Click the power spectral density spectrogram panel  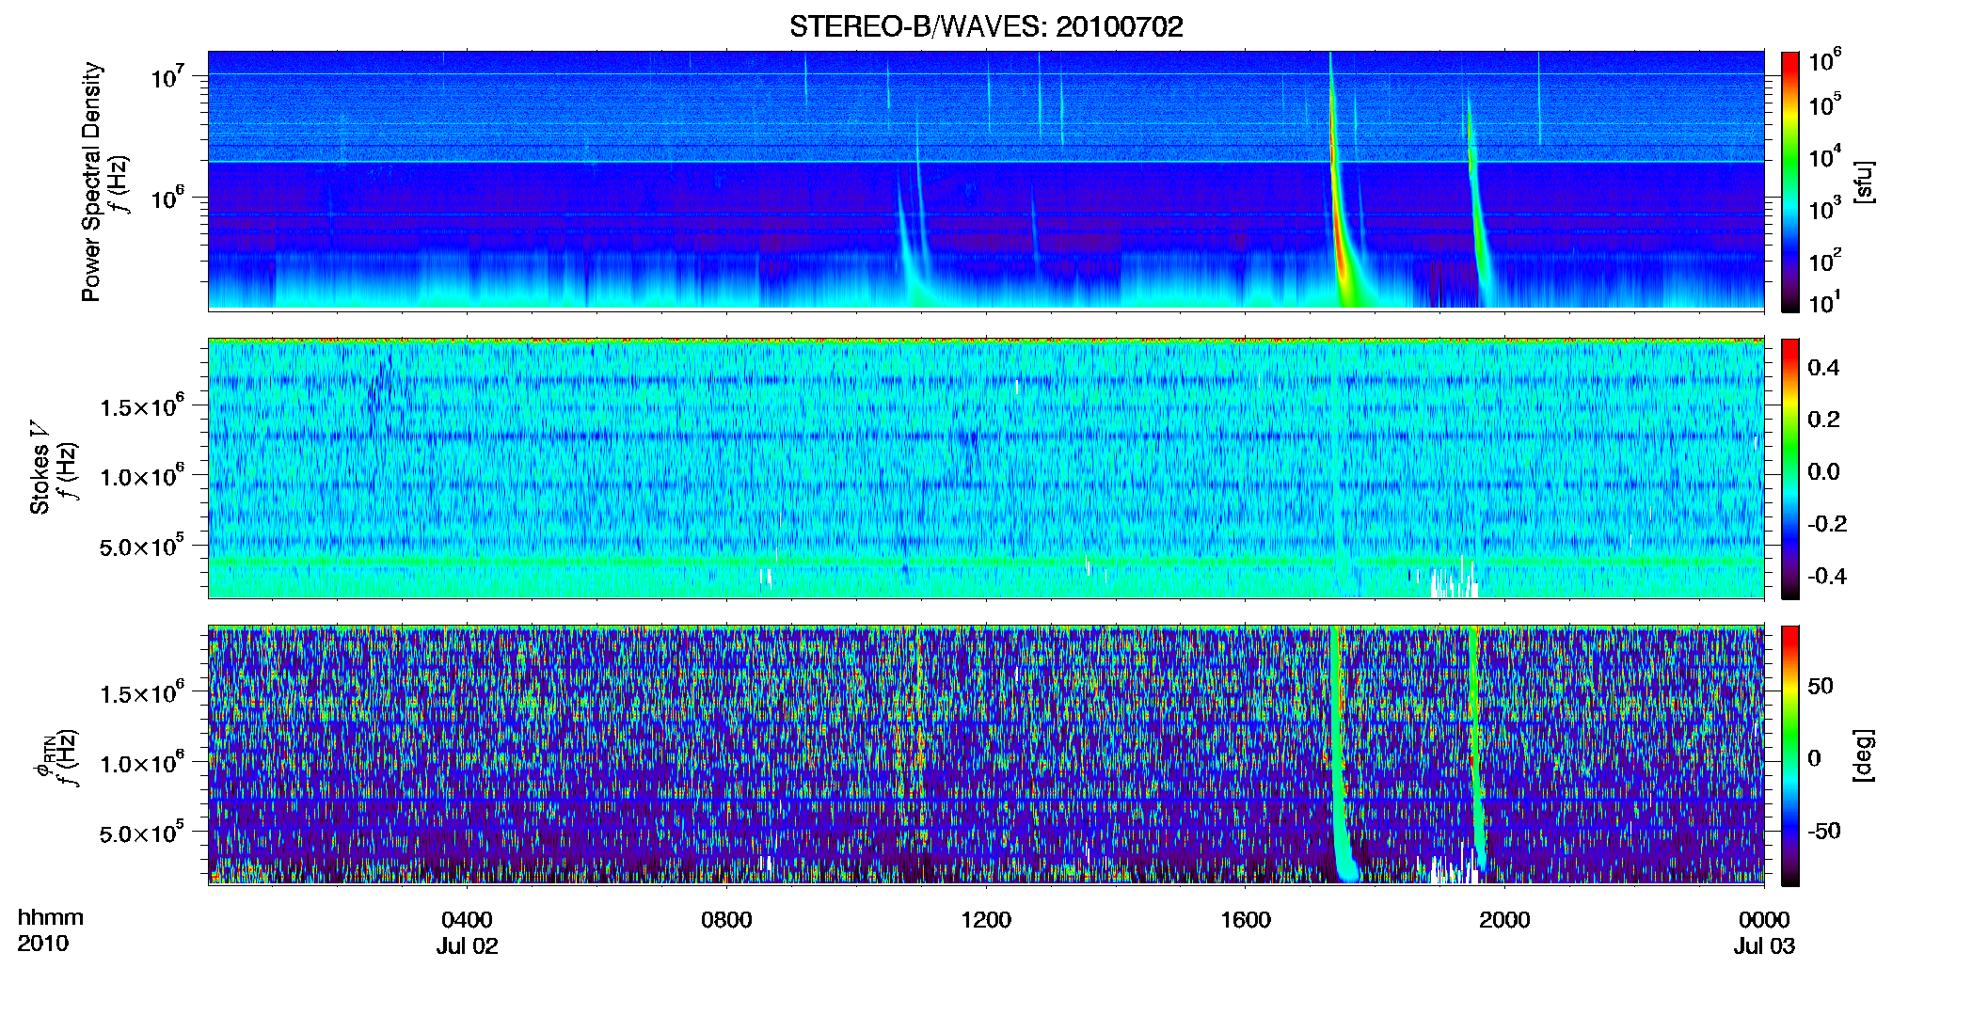point(986,181)
